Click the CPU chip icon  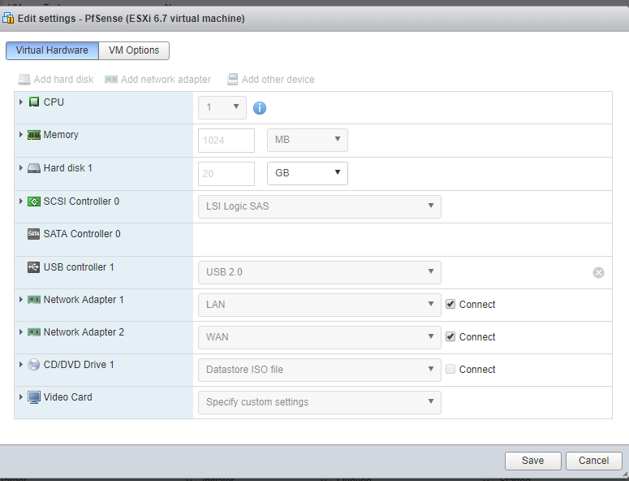[x=34, y=102]
